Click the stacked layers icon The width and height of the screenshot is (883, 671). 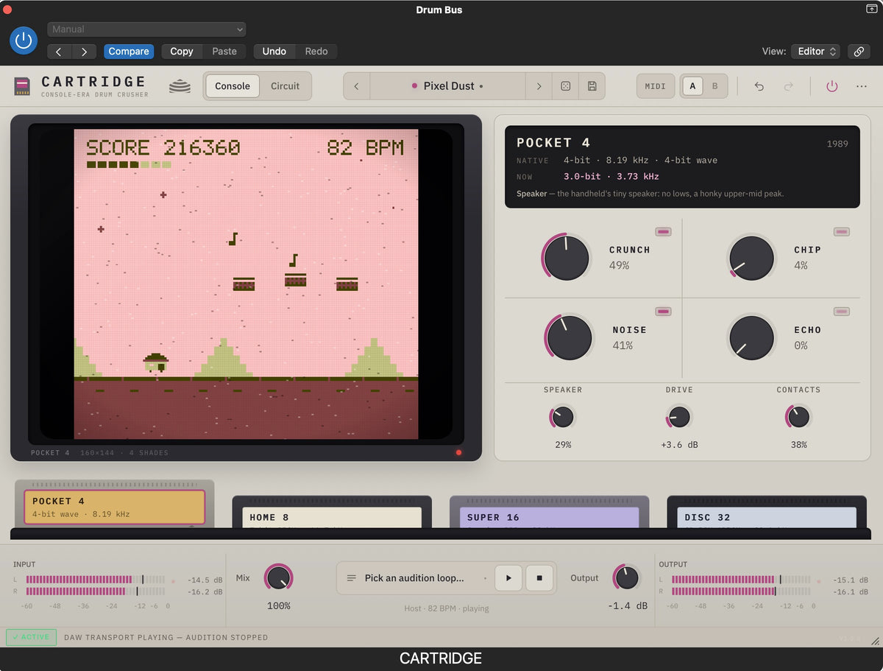tap(180, 86)
